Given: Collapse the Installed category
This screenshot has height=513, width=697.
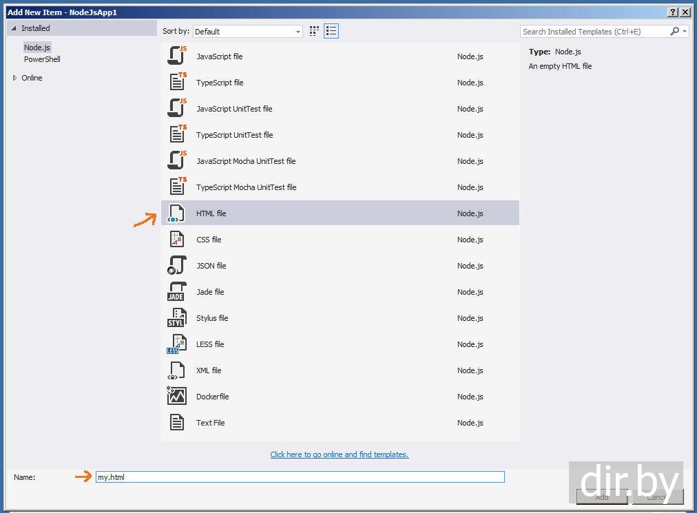Looking at the screenshot, I should pos(14,28).
